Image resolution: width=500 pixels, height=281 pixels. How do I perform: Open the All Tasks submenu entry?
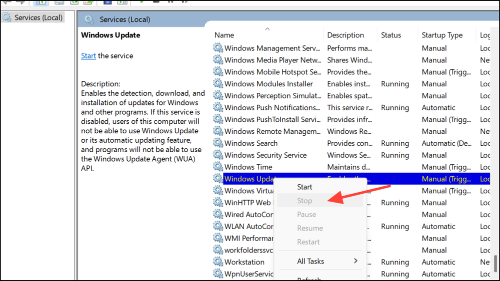click(x=310, y=261)
